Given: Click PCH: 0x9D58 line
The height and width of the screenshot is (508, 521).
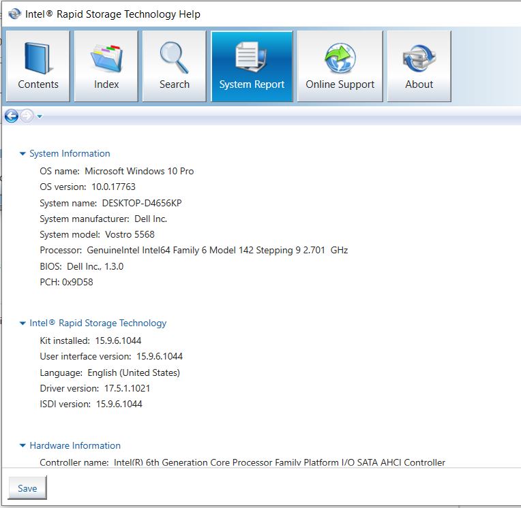Looking at the screenshot, I should coord(66,282).
